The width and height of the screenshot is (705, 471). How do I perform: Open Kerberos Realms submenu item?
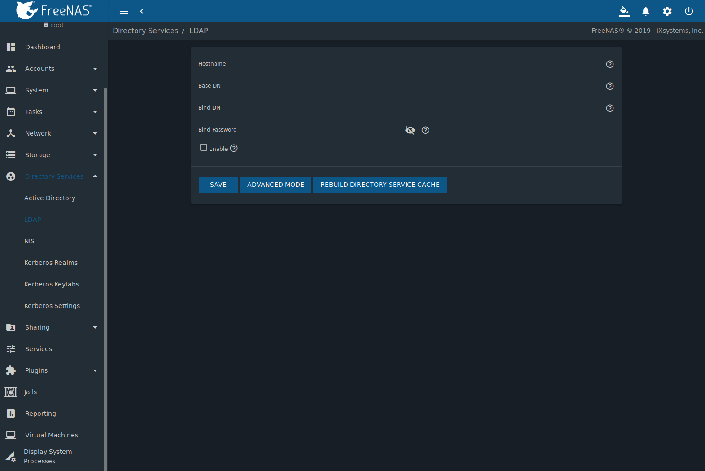[x=51, y=263]
